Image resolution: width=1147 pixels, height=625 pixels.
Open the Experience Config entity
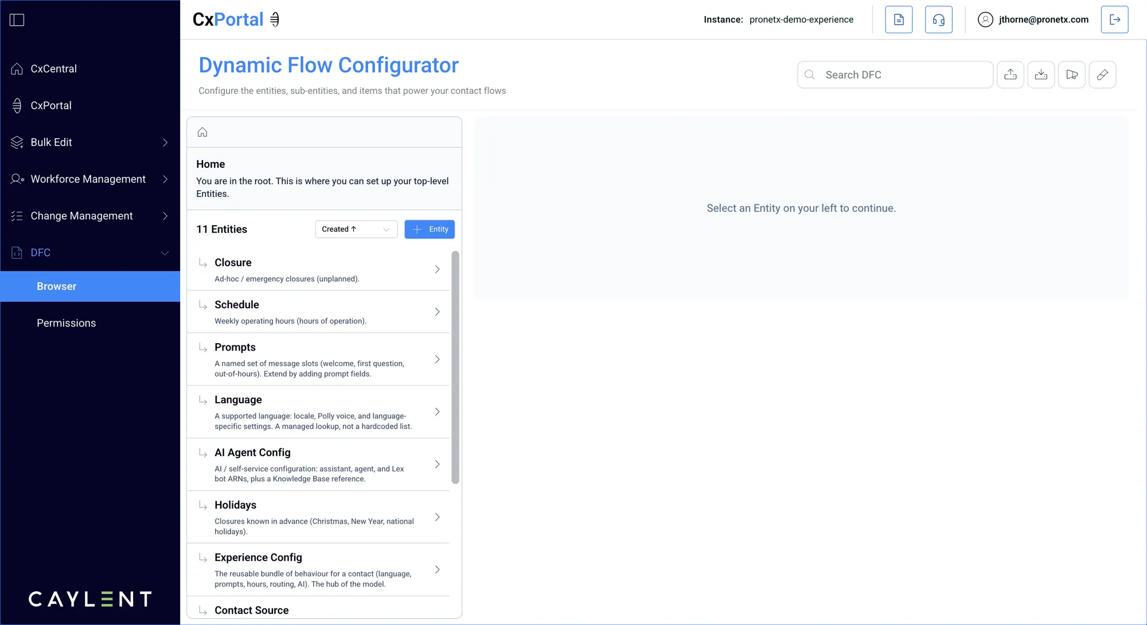[318, 570]
